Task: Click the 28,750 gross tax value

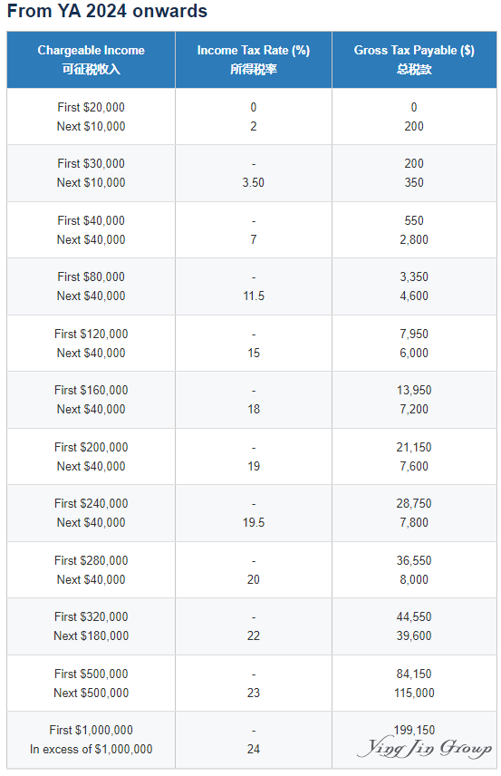Action: (414, 504)
